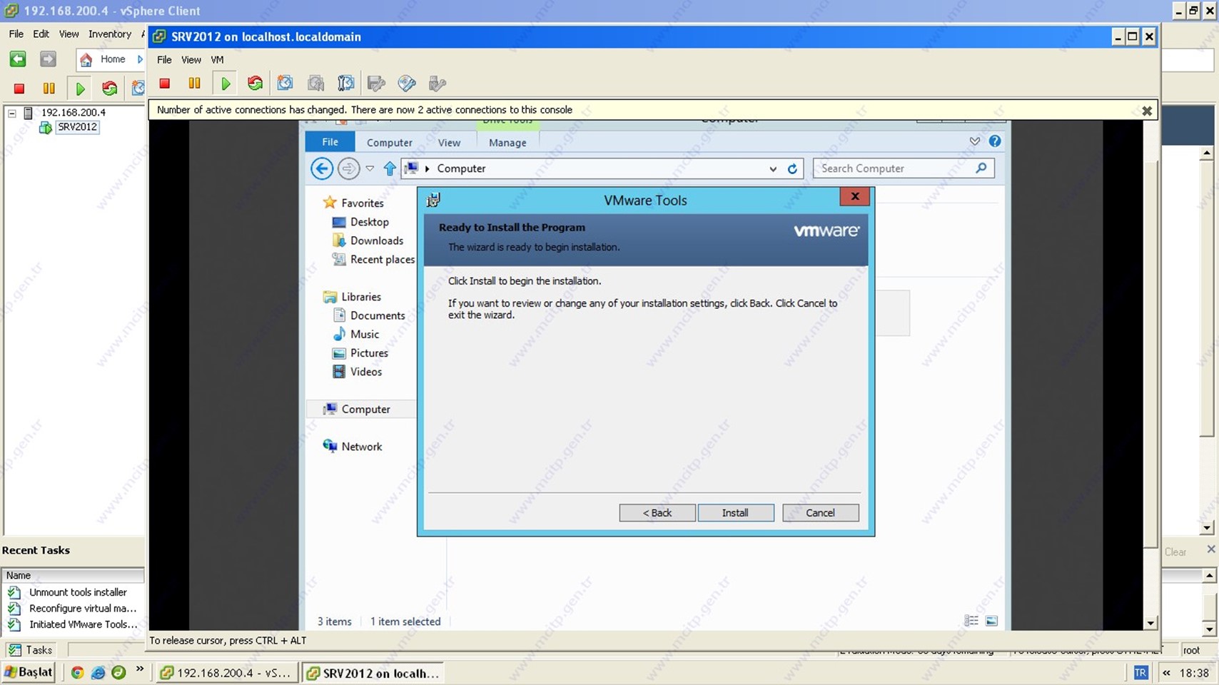Select Network in Explorer navigation pane
The height and width of the screenshot is (685, 1219).
click(361, 447)
